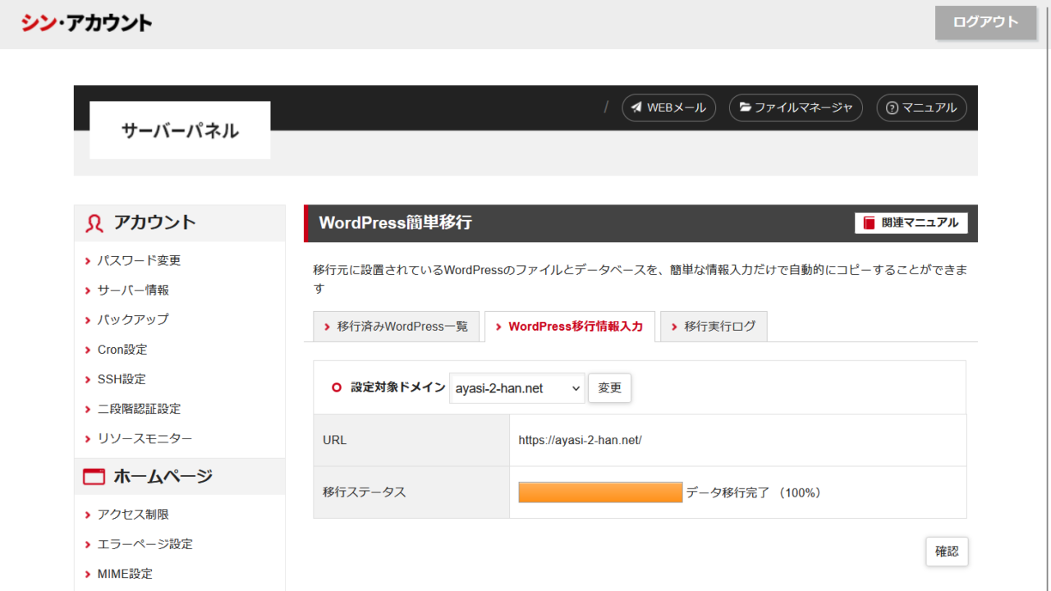Open リソースモニター in sidebar
This screenshot has width=1051, height=591.
(145, 438)
